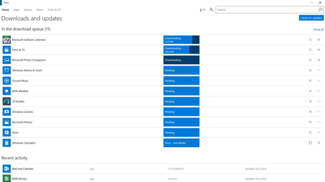Click the MSN Weather sun icon
325x182 pixels.
(x=6, y=91)
